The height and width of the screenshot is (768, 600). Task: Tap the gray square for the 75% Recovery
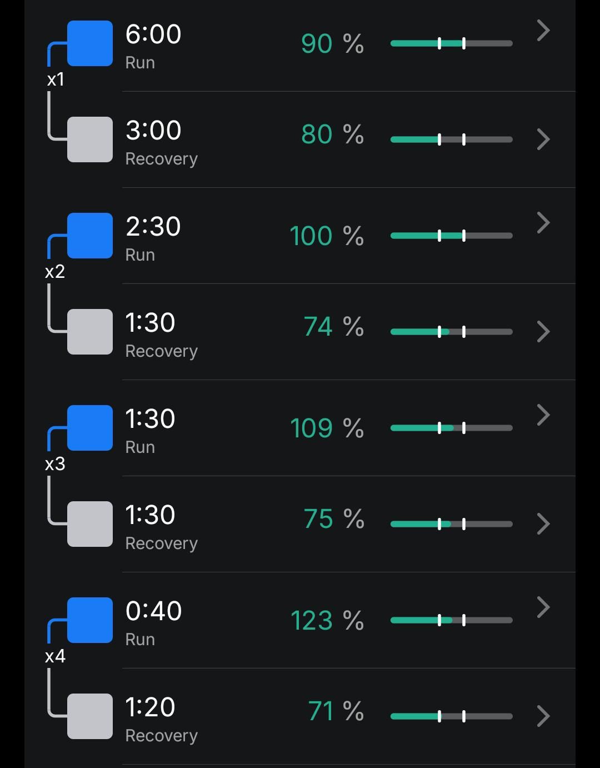pos(90,524)
